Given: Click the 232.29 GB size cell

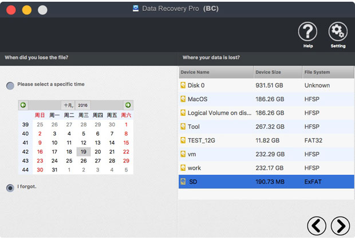Looking at the screenshot, I should tap(270, 154).
